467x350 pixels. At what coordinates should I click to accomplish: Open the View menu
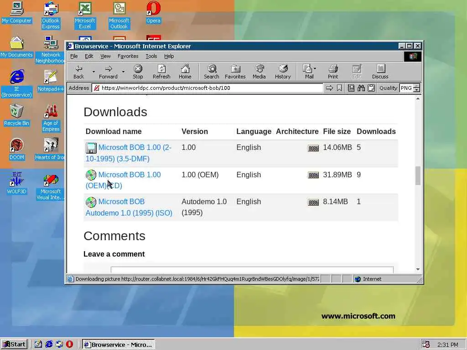point(105,56)
